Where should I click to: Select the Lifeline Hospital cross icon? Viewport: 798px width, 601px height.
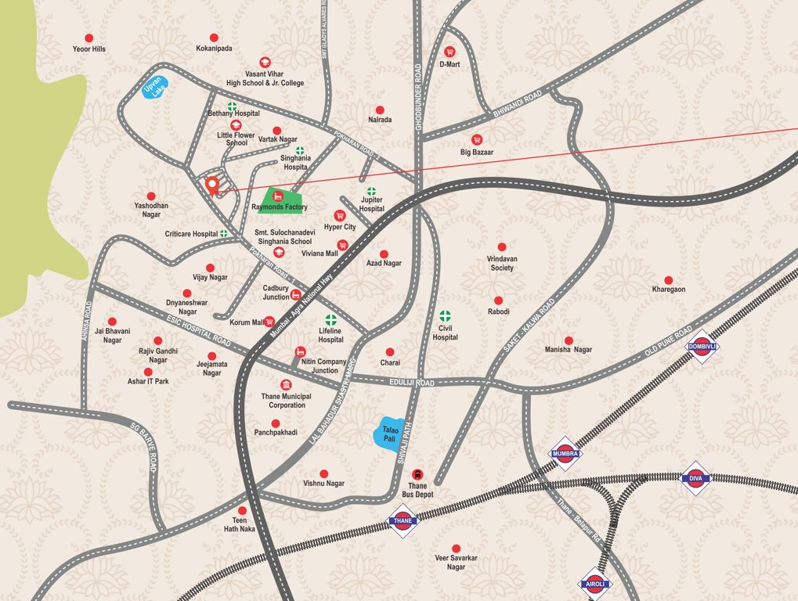point(332,318)
